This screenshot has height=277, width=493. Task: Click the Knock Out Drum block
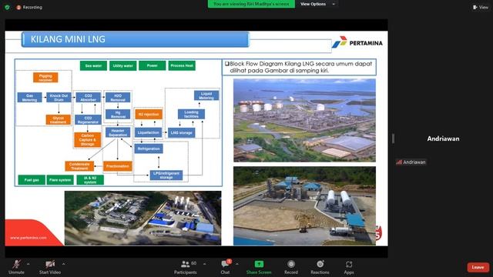tap(59, 98)
